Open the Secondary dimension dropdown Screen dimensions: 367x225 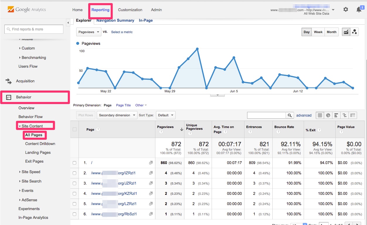[x=117, y=115]
